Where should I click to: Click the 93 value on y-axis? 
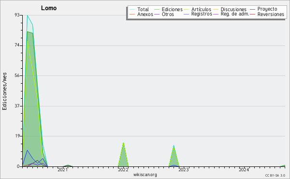[17, 15]
